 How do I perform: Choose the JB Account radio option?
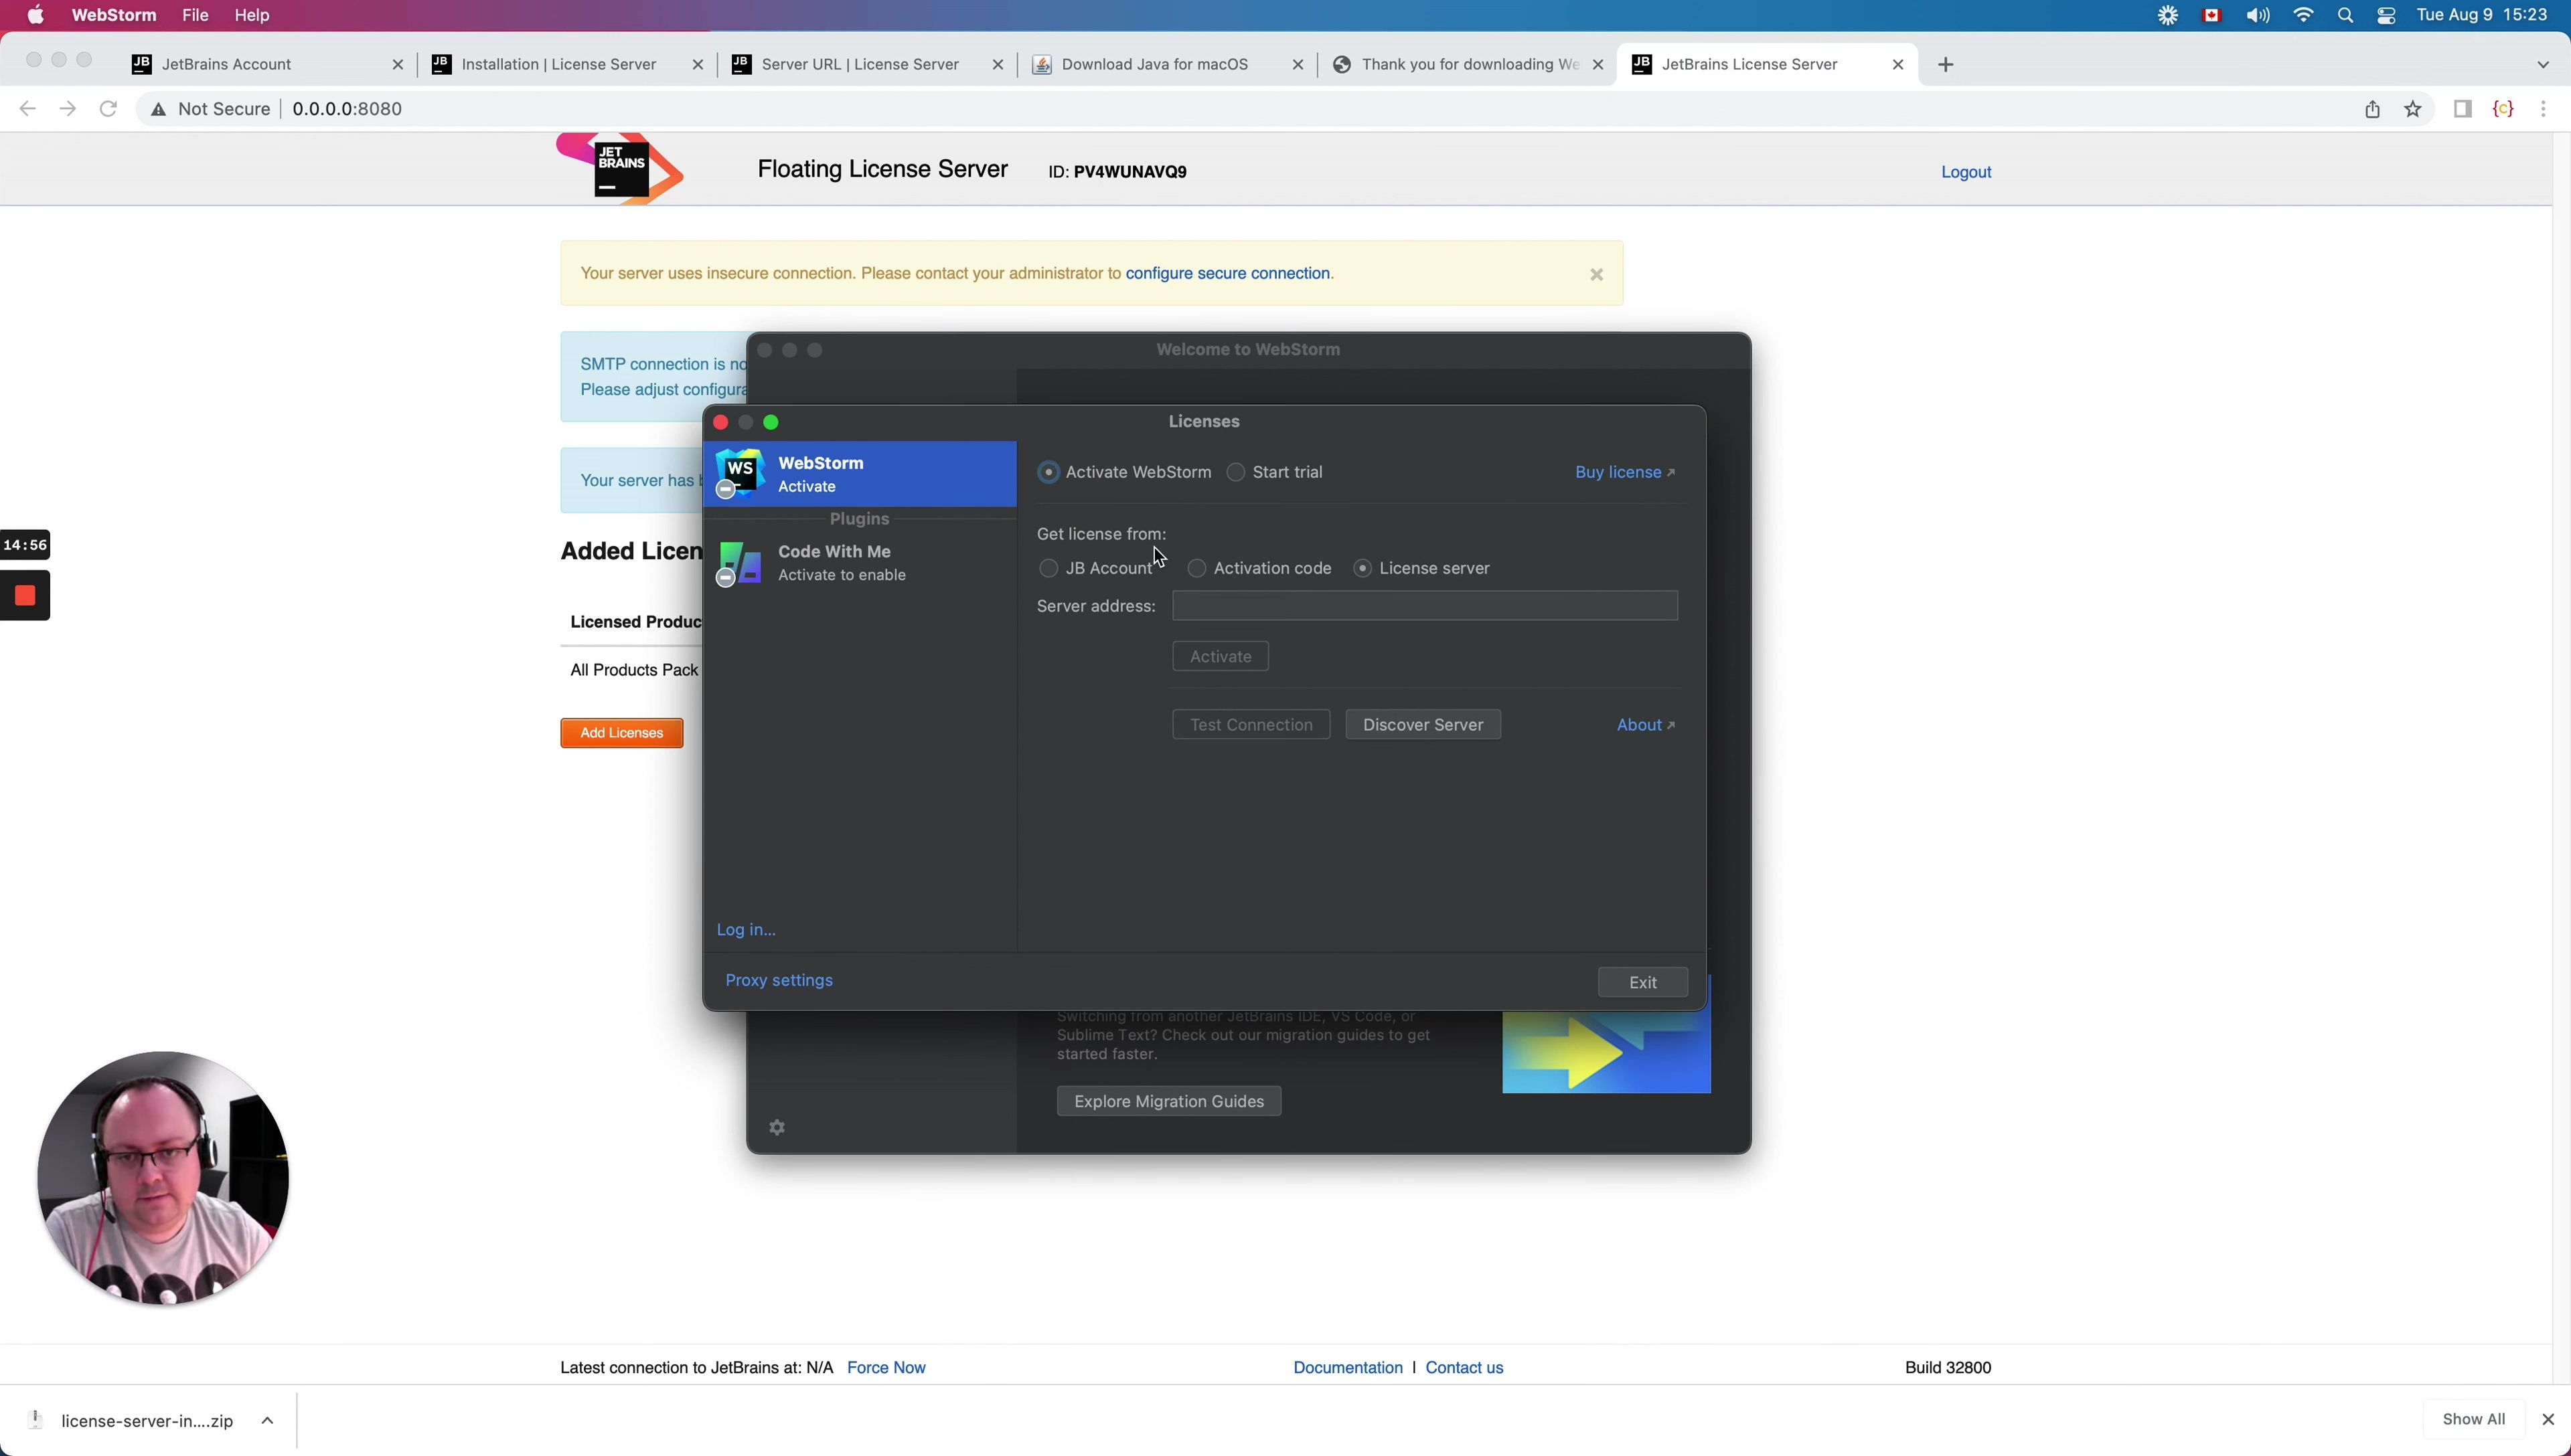click(x=1048, y=568)
